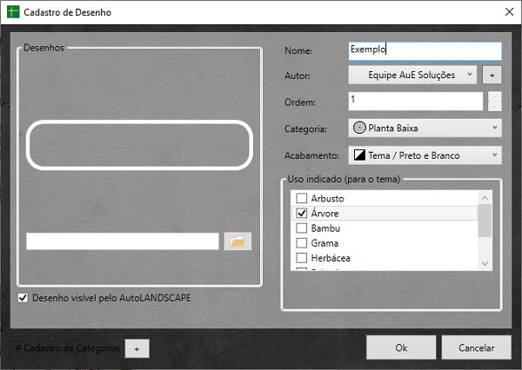The height and width of the screenshot is (370, 522).
Task: Open the Acabamento dropdown list
Action: click(425, 155)
